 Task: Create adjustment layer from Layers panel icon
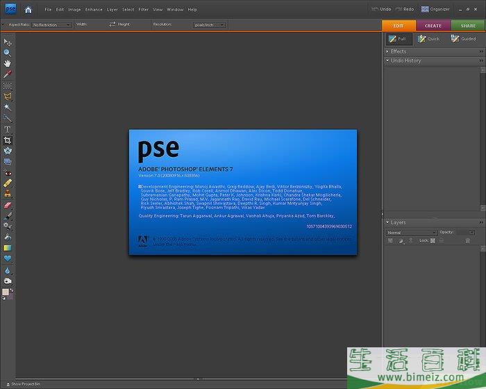[x=401, y=241]
